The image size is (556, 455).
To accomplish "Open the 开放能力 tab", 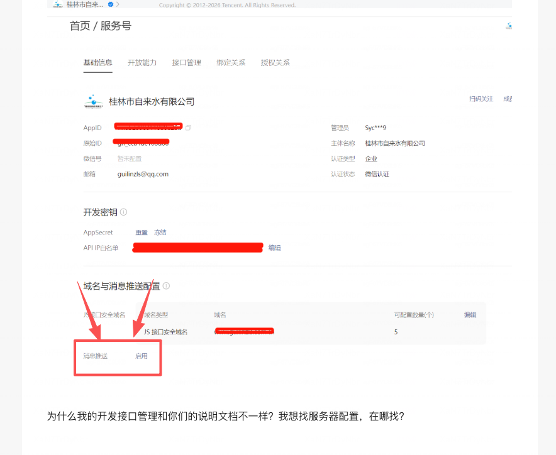I will 142,63.
